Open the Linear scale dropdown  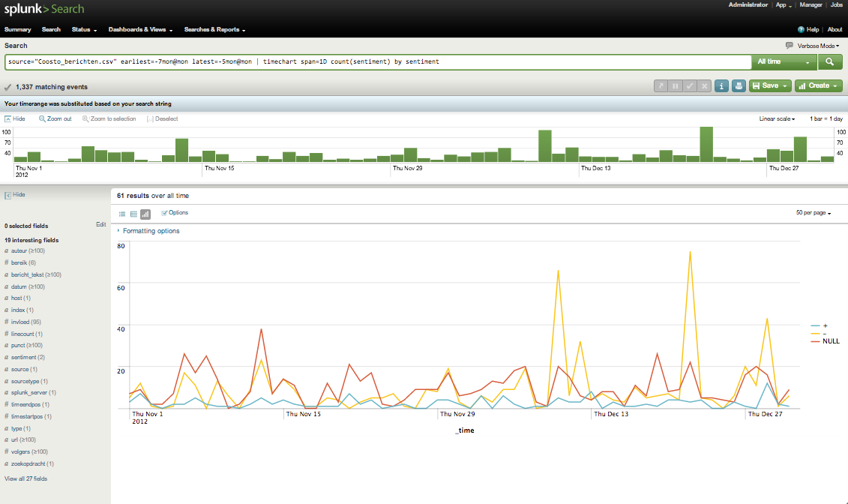click(x=776, y=118)
